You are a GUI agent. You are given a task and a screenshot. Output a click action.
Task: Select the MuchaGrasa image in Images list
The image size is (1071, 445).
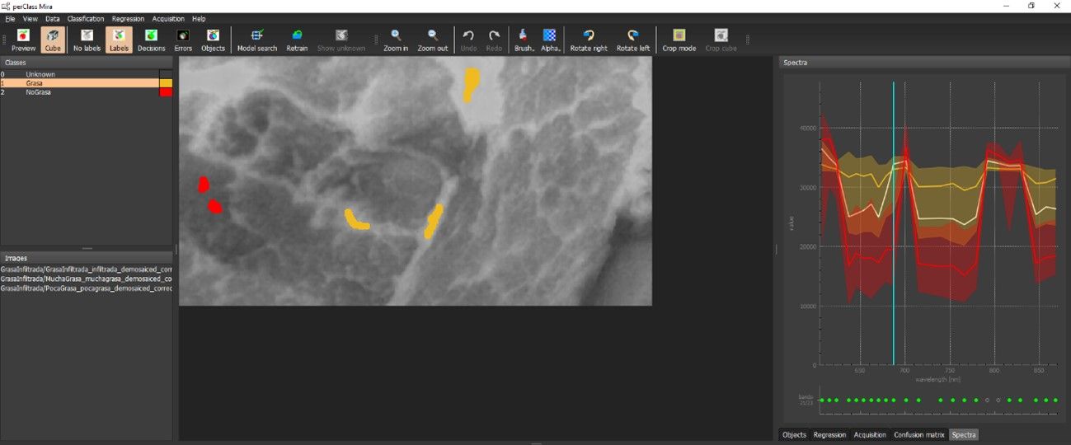tap(86, 279)
